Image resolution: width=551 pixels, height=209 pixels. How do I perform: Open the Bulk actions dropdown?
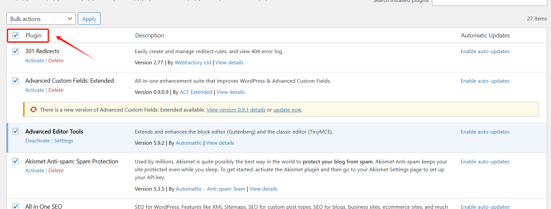click(x=41, y=19)
